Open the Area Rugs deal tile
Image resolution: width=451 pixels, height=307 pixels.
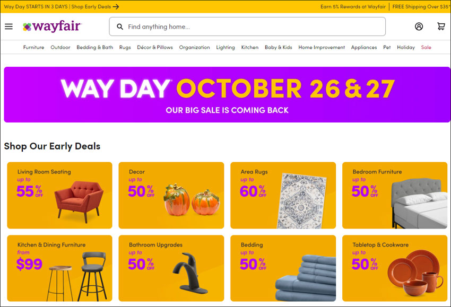point(283,196)
